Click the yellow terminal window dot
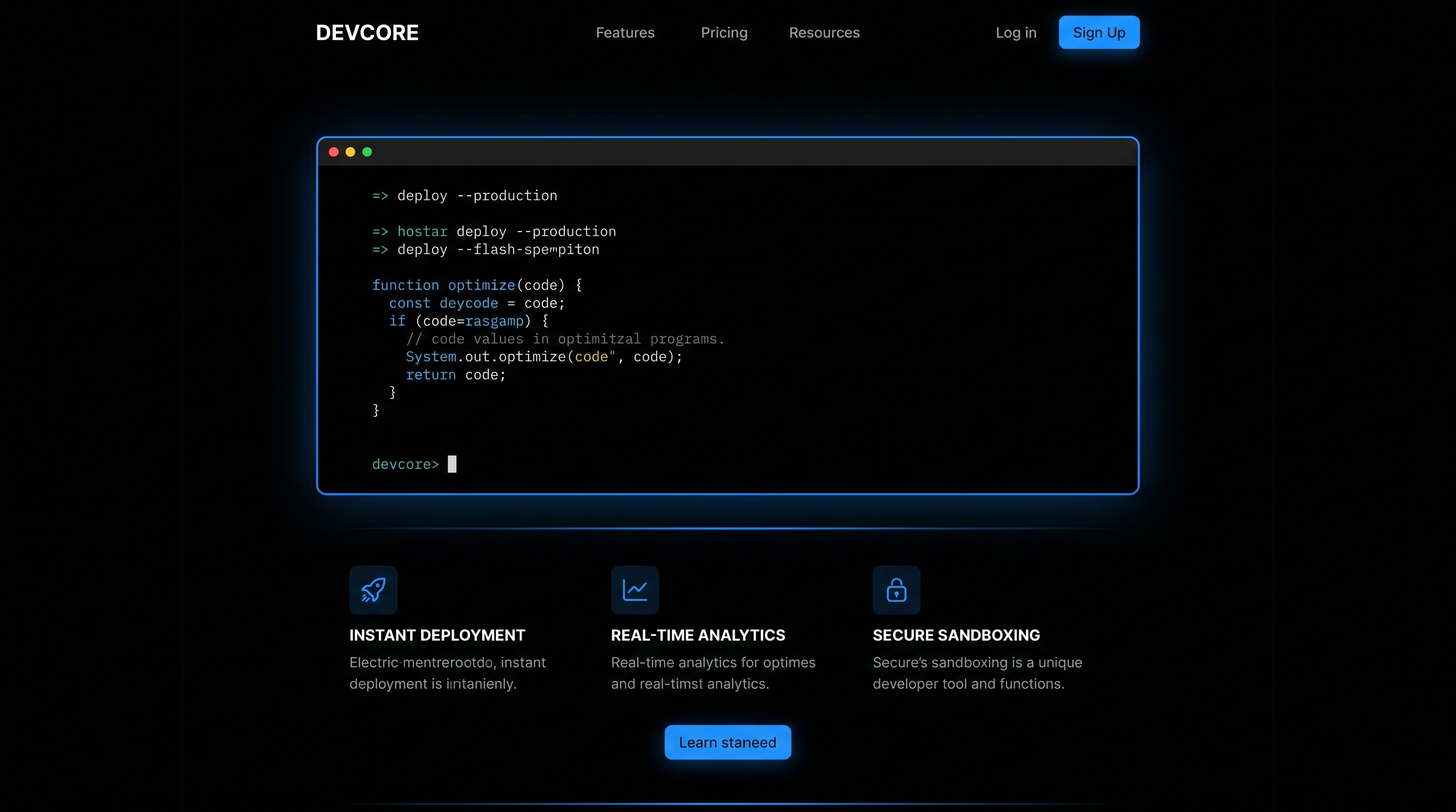 point(350,152)
